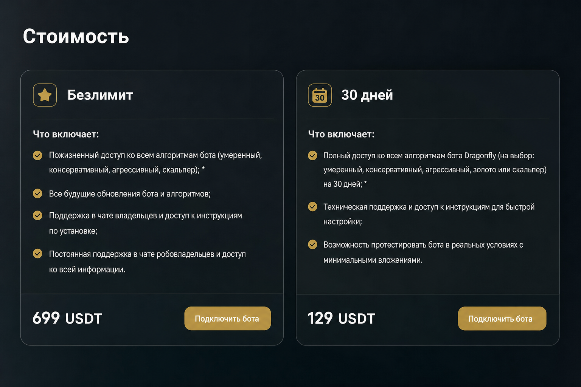Click checkmark beside Полный доступ Dragonfly item
Image resolution: width=581 pixels, height=387 pixels.
point(312,155)
